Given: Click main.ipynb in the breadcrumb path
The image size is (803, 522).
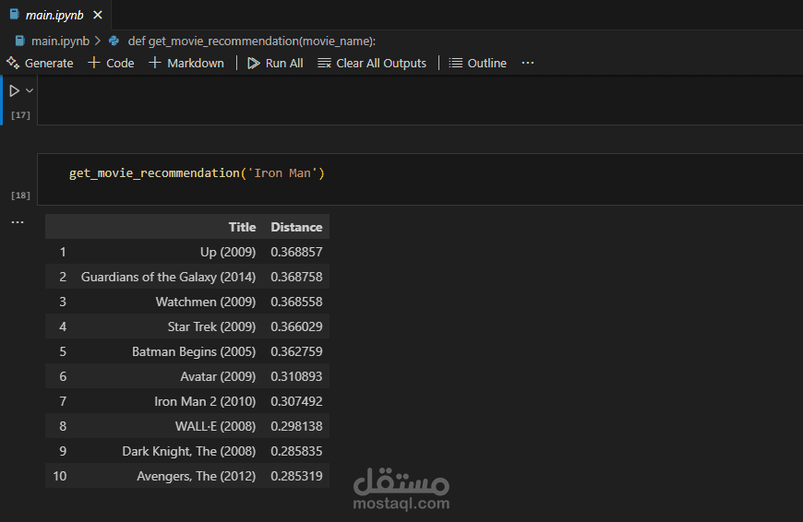Looking at the screenshot, I should [x=60, y=41].
